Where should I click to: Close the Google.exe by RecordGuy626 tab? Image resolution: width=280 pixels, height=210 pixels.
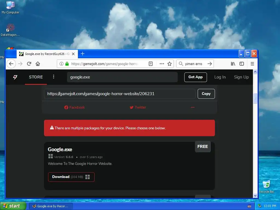point(73,54)
